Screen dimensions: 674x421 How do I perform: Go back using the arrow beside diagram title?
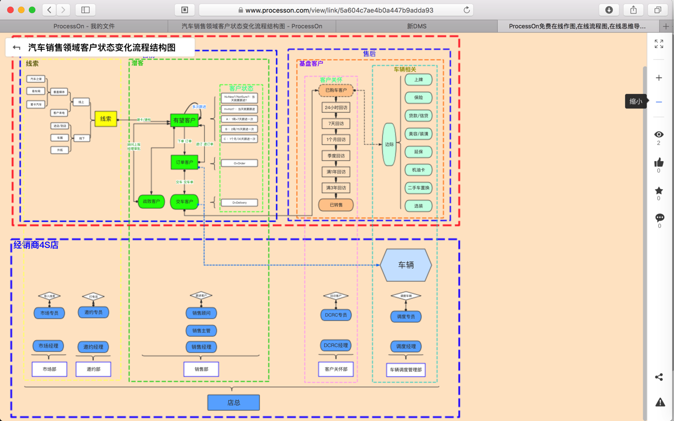pyautogui.click(x=16, y=48)
